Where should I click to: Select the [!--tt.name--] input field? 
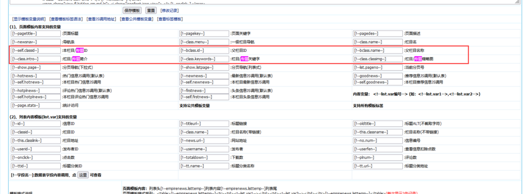click(x=204, y=166)
